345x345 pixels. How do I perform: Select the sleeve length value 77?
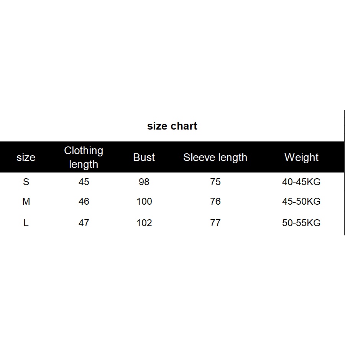click(215, 223)
